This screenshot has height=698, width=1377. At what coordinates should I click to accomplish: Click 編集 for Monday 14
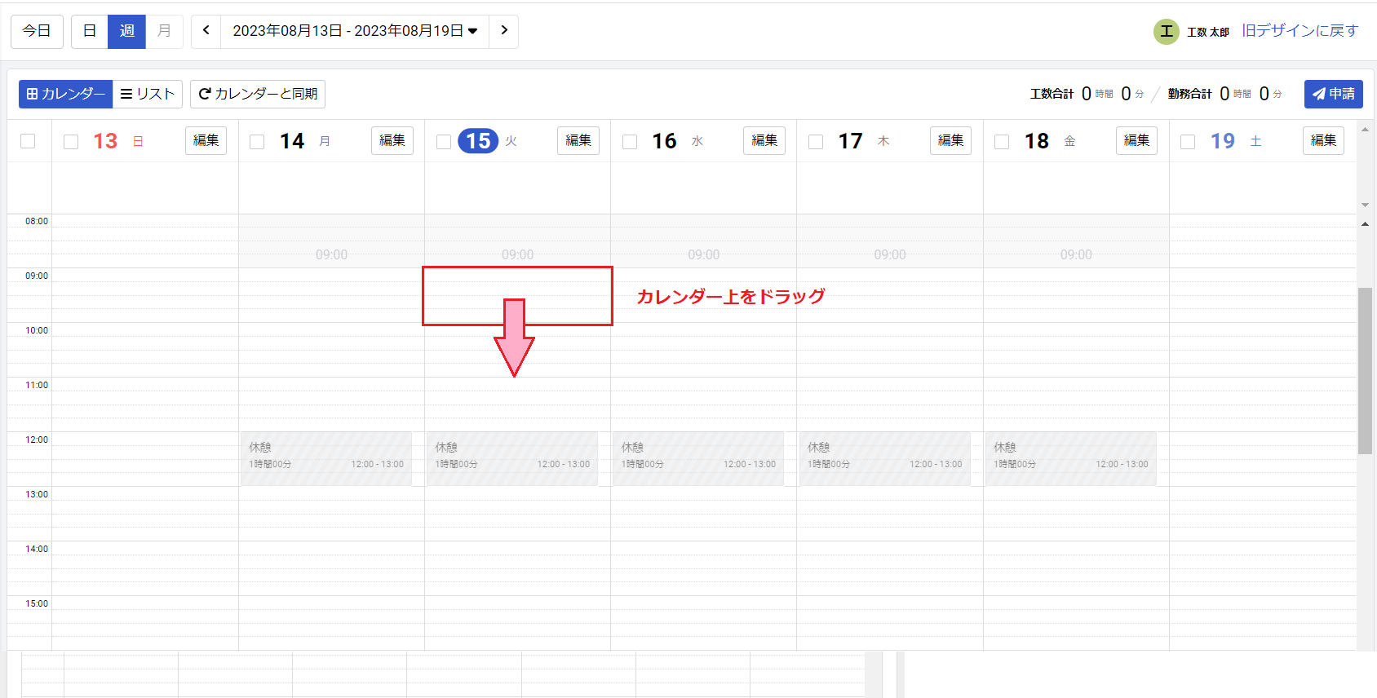coord(392,140)
